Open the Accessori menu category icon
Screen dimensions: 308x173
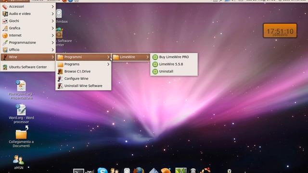[x=5, y=7]
